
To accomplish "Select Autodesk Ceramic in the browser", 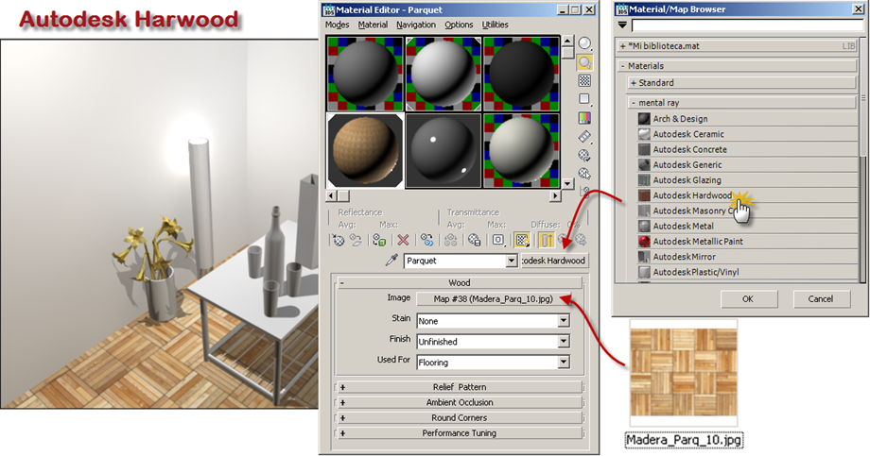I will pyautogui.click(x=747, y=134).
